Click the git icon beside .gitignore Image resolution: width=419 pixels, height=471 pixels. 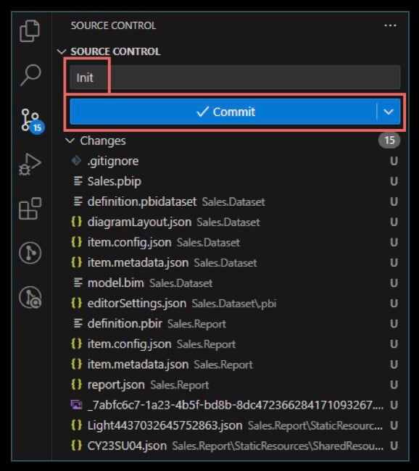coord(76,160)
